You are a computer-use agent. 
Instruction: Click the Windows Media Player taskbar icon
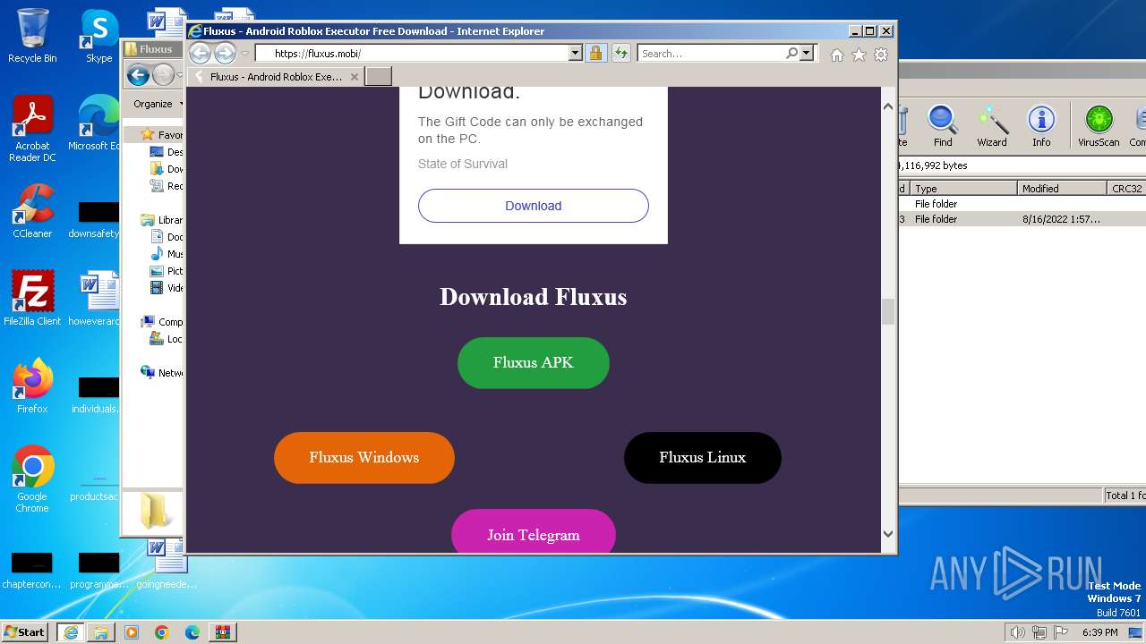(x=132, y=632)
